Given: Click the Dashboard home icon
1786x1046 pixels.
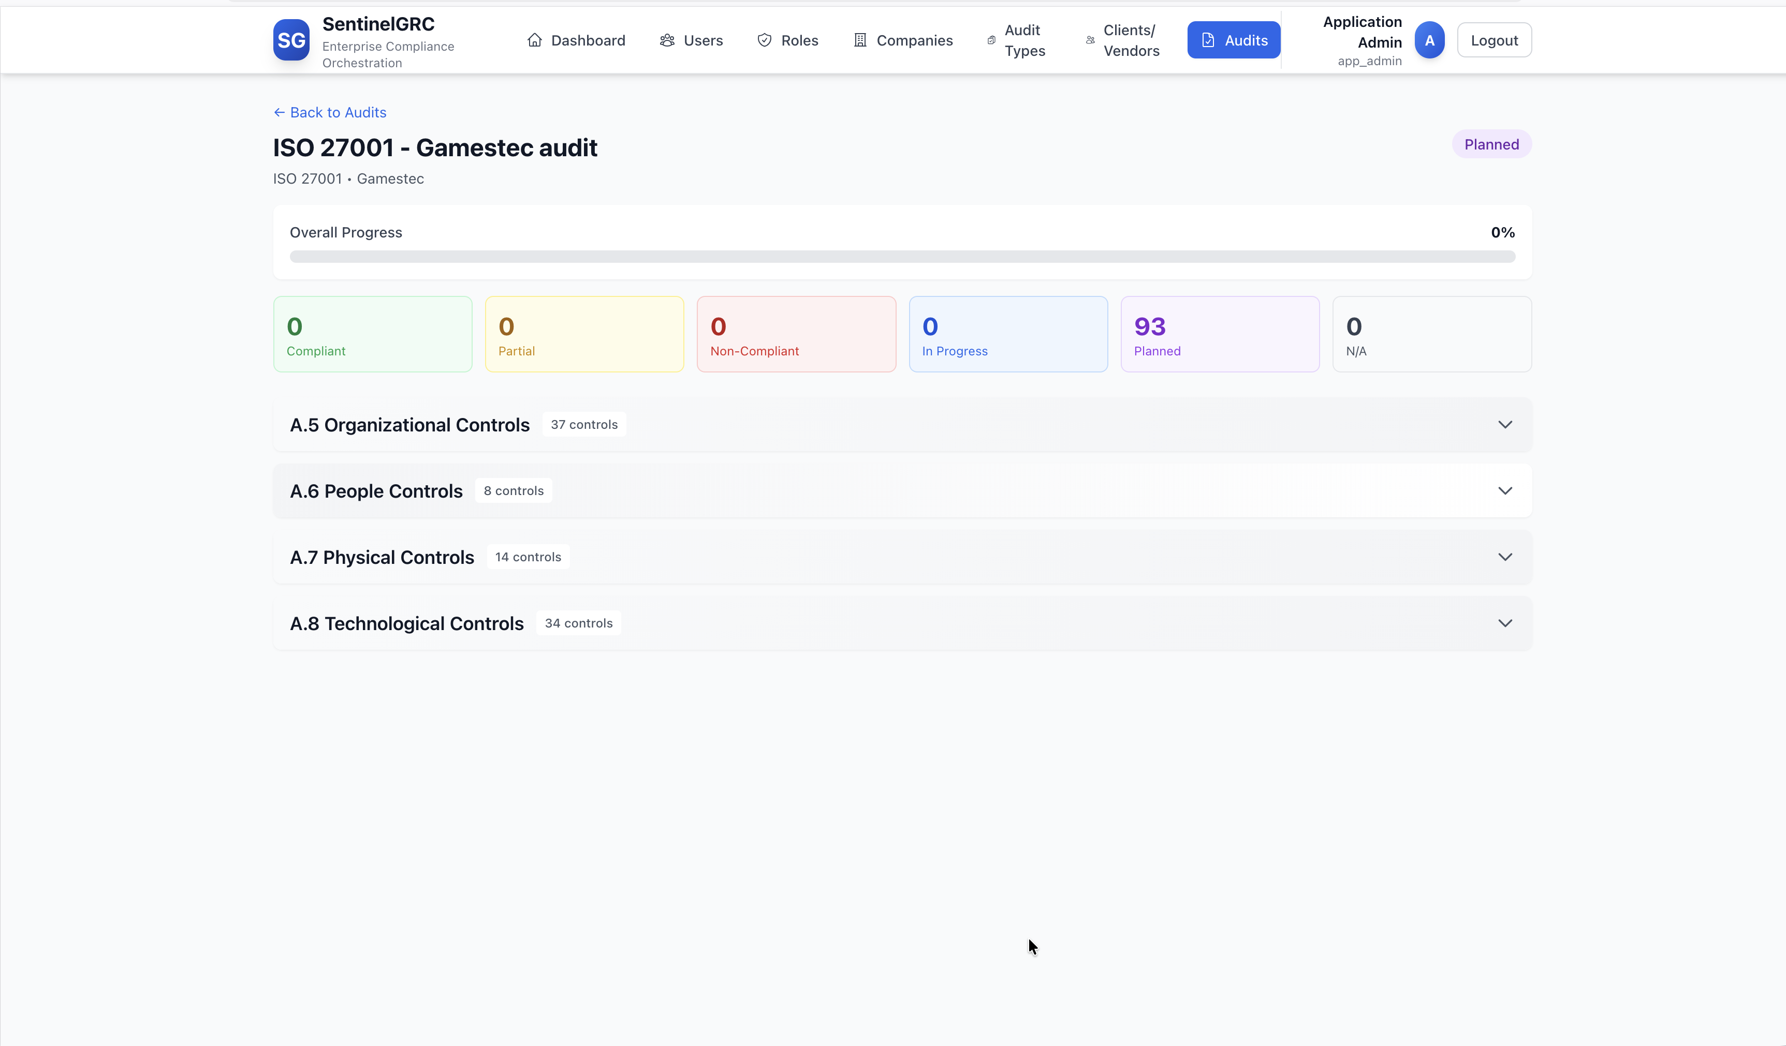Looking at the screenshot, I should pyautogui.click(x=534, y=40).
